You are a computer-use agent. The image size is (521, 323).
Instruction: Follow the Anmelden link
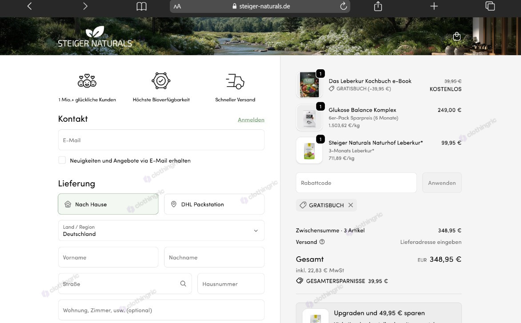(x=251, y=120)
